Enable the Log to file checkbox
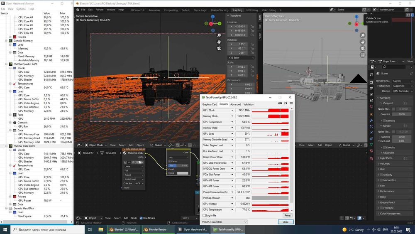The image size is (415, 234). 204,215
